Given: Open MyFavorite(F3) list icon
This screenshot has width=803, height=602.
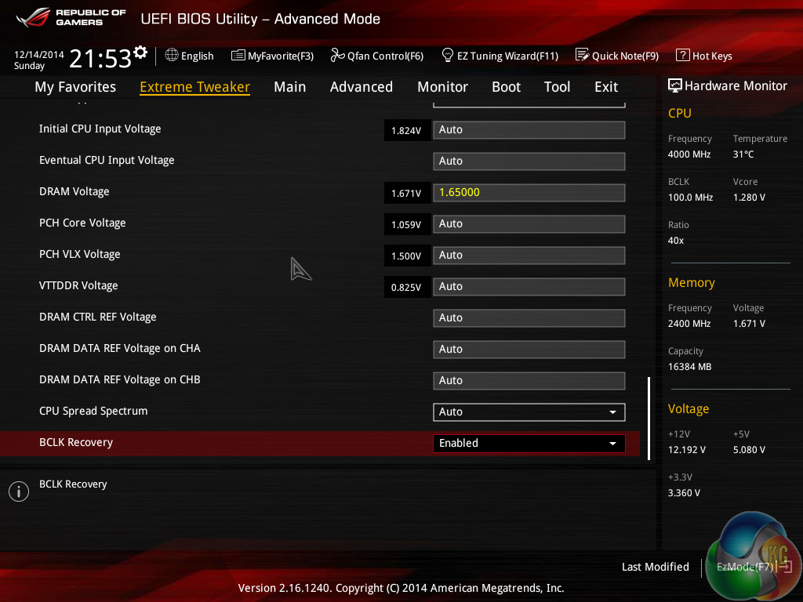Looking at the screenshot, I should pos(238,56).
